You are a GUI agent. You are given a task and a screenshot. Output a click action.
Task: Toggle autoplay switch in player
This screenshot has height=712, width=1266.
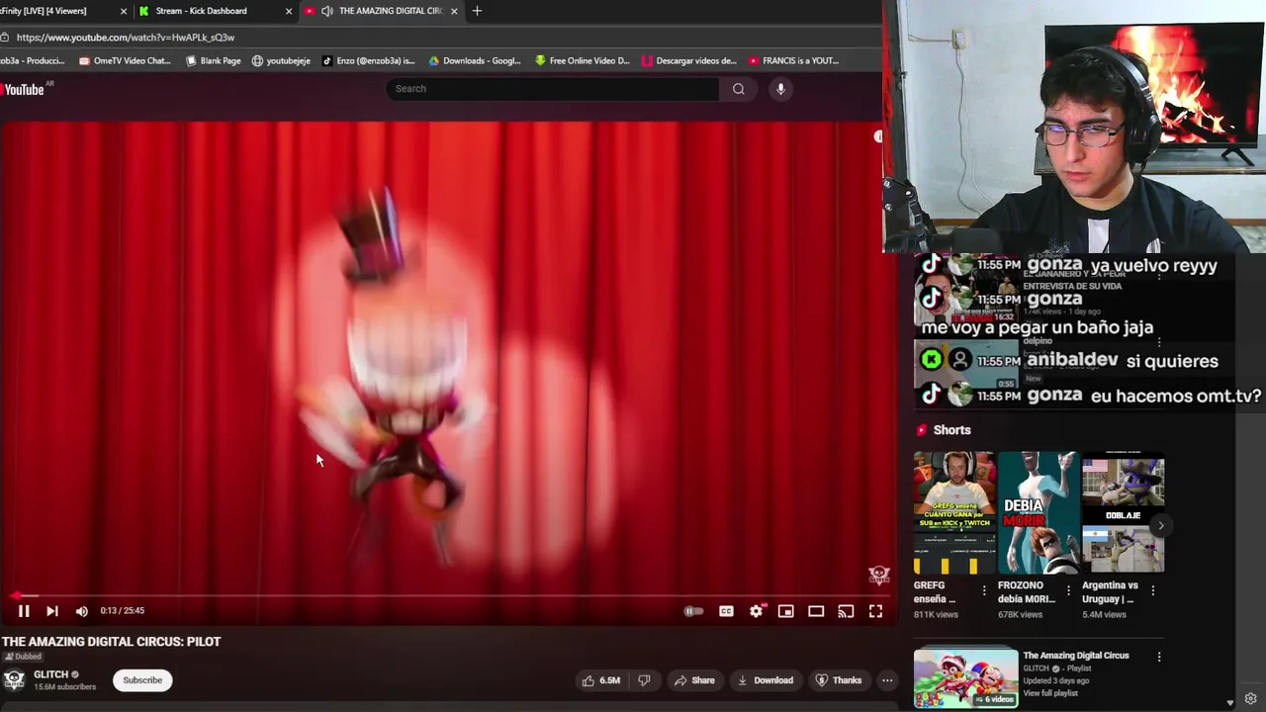click(x=694, y=611)
